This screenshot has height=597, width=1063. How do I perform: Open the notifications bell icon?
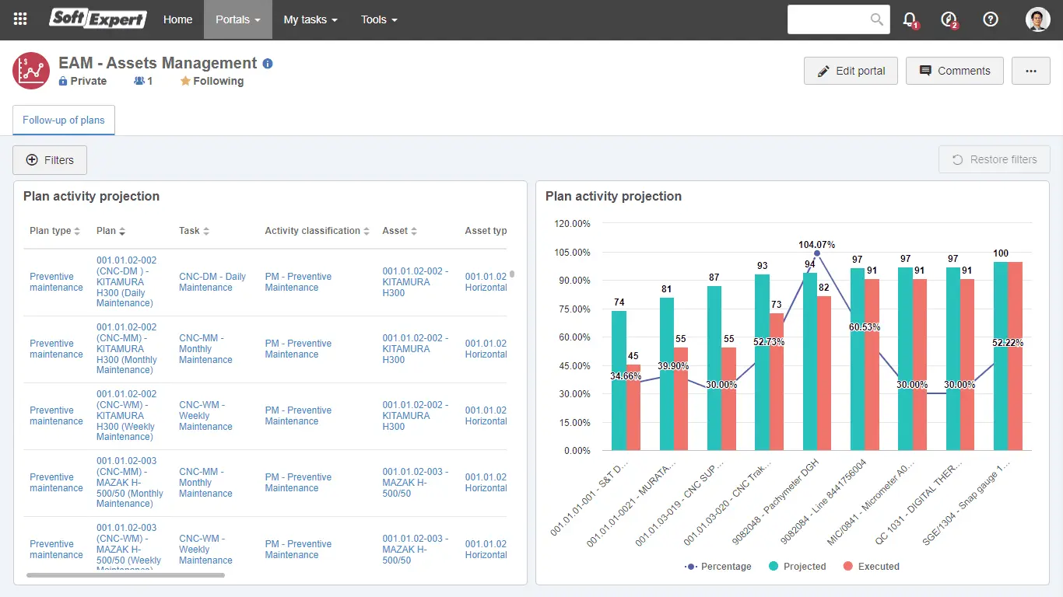[909, 19]
